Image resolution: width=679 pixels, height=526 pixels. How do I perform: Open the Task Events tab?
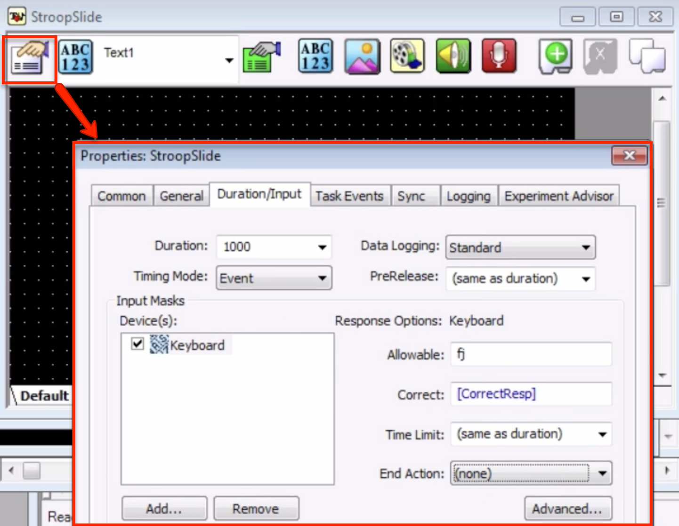(x=349, y=196)
